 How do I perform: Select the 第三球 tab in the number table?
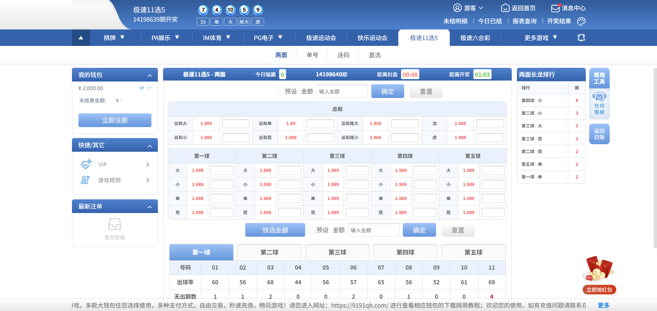(x=337, y=252)
